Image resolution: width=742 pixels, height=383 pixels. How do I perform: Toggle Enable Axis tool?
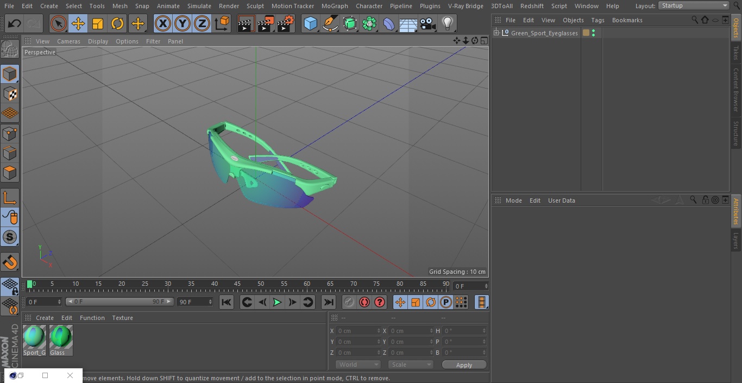coord(10,197)
